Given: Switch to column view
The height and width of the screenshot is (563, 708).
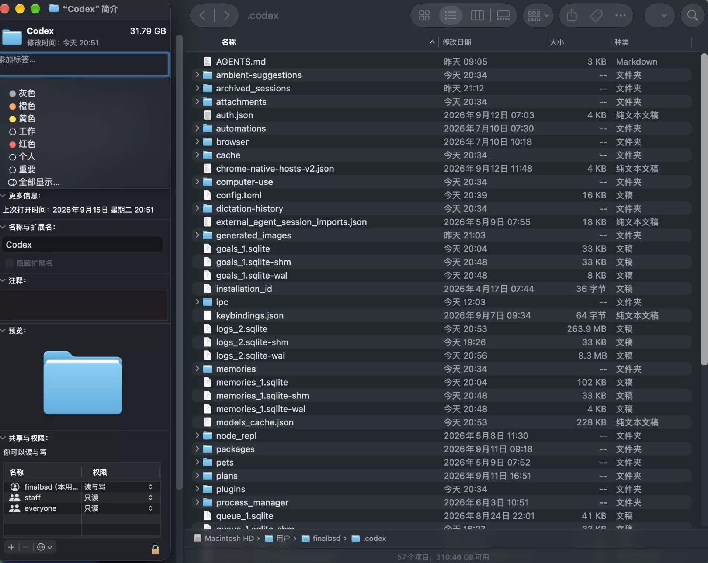Looking at the screenshot, I should pos(477,15).
